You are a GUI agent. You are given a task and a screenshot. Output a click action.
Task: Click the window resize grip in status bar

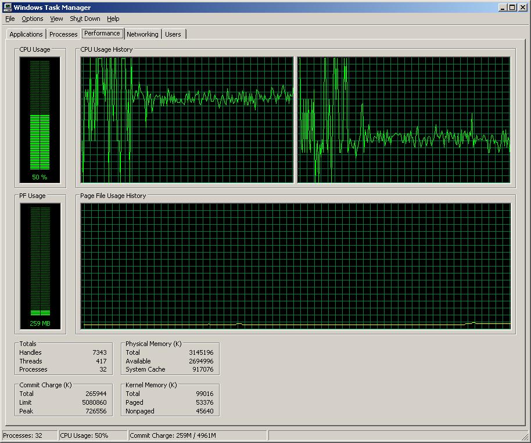click(525, 436)
